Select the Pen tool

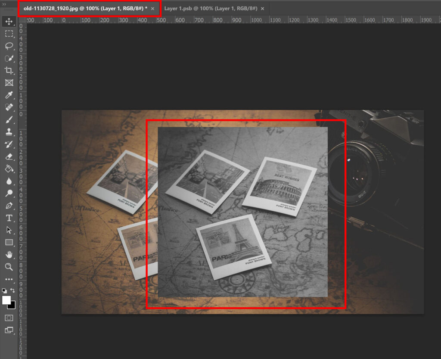9,206
